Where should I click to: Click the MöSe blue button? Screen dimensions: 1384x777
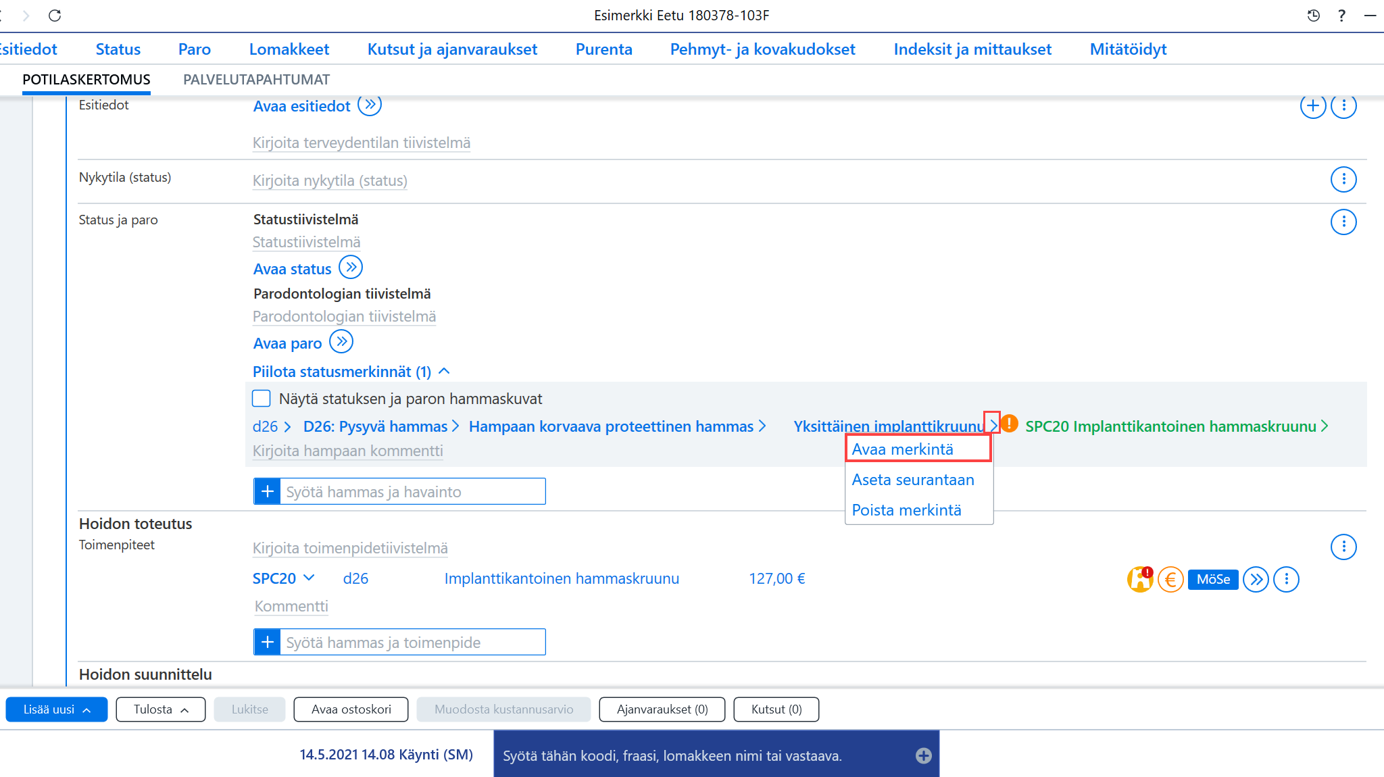click(1213, 579)
